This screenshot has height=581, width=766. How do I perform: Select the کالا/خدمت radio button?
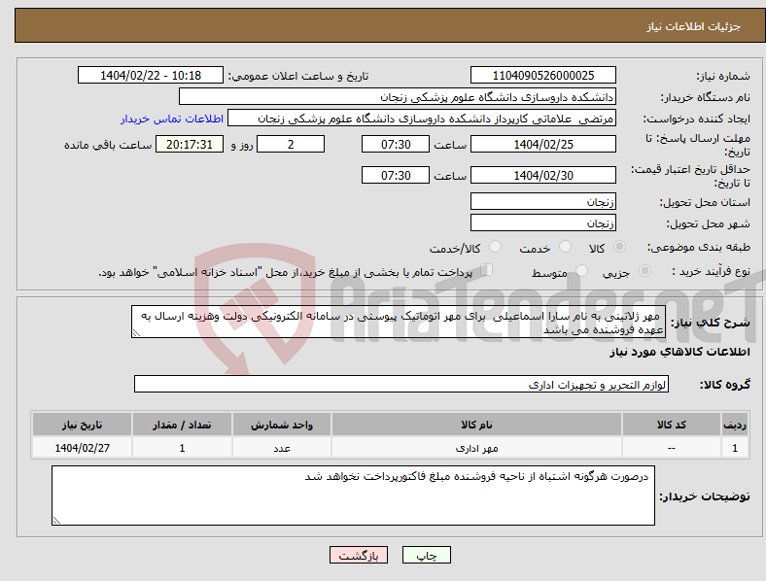[x=495, y=247]
